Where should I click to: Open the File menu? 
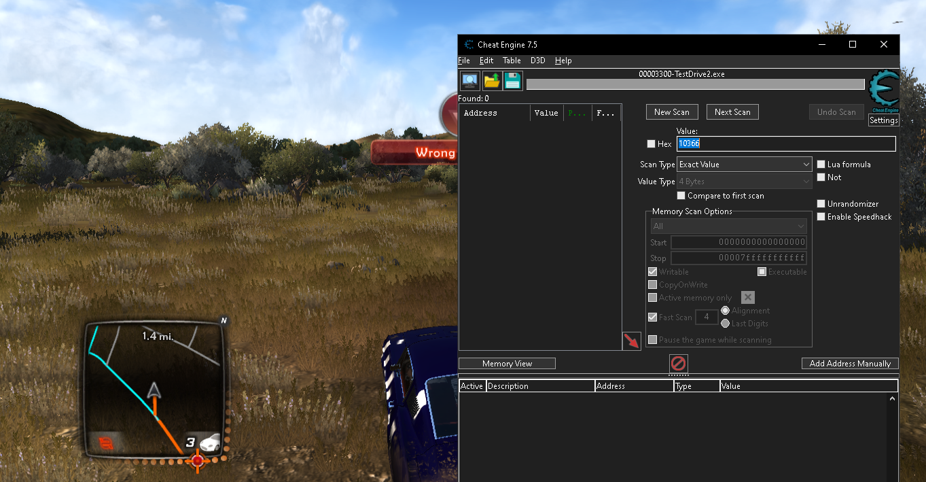(464, 61)
